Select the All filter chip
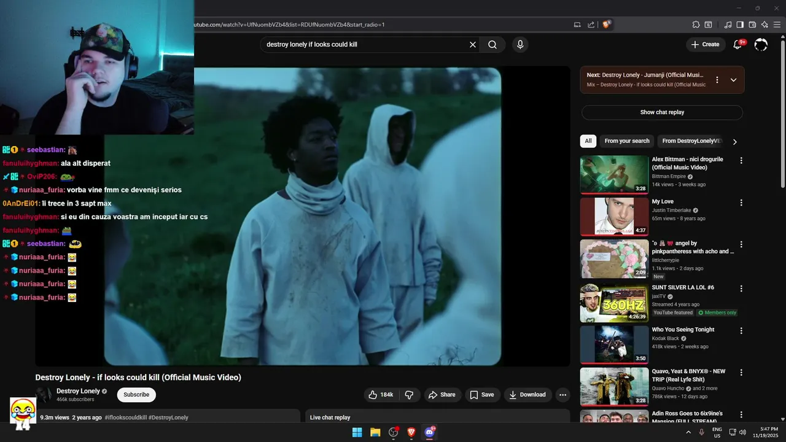 (588, 141)
